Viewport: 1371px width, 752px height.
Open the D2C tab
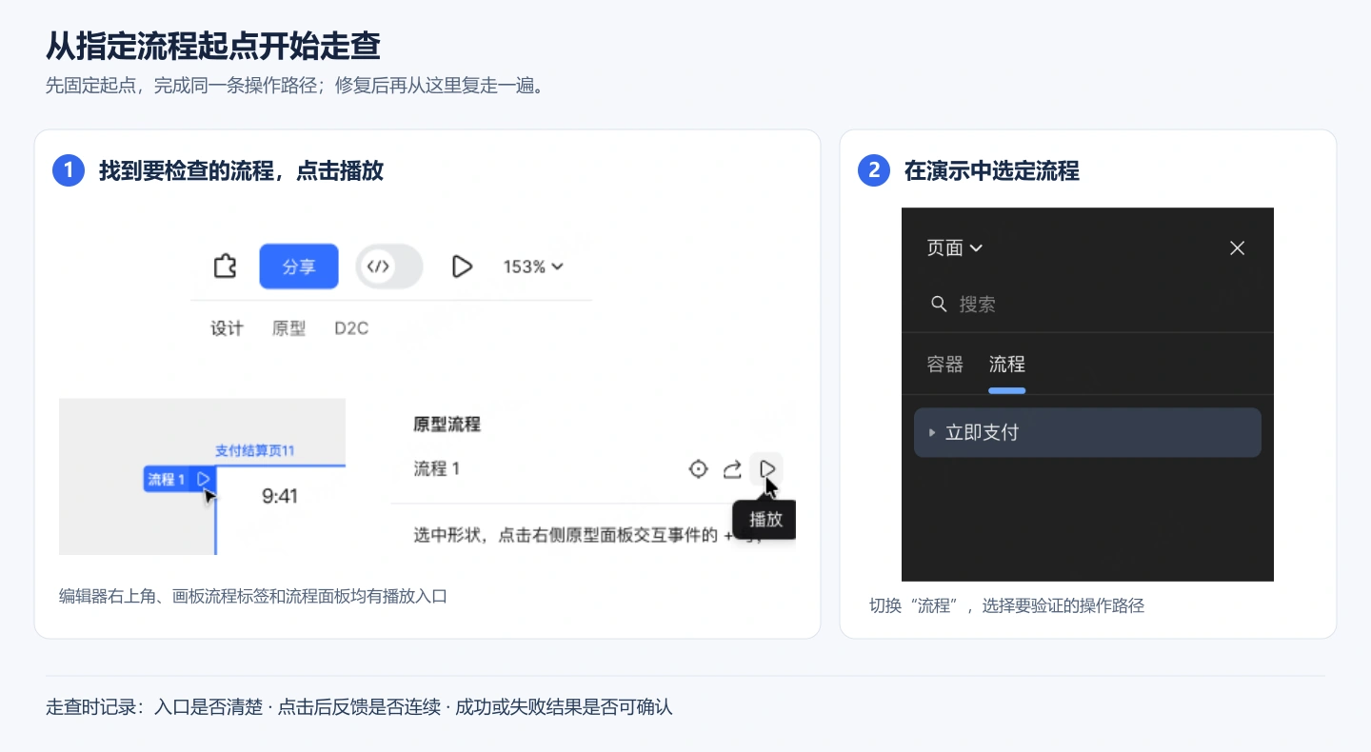[x=351, y=328]
